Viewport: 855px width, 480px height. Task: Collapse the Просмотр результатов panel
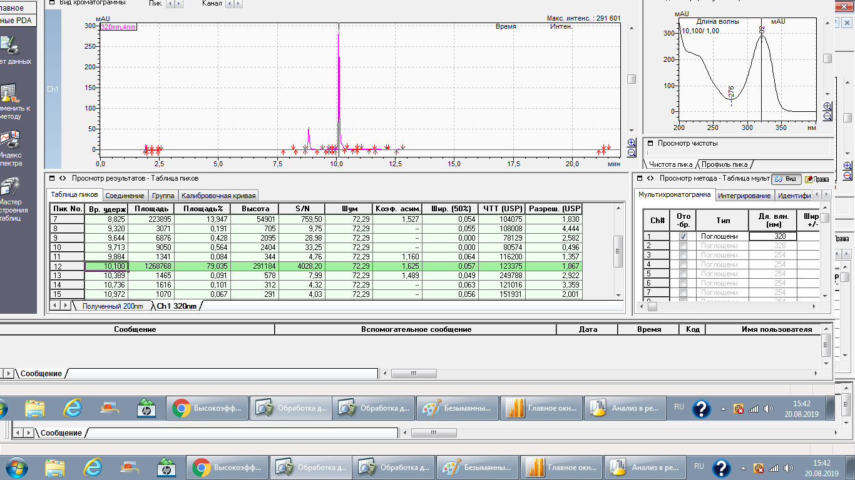click(53, 179)
